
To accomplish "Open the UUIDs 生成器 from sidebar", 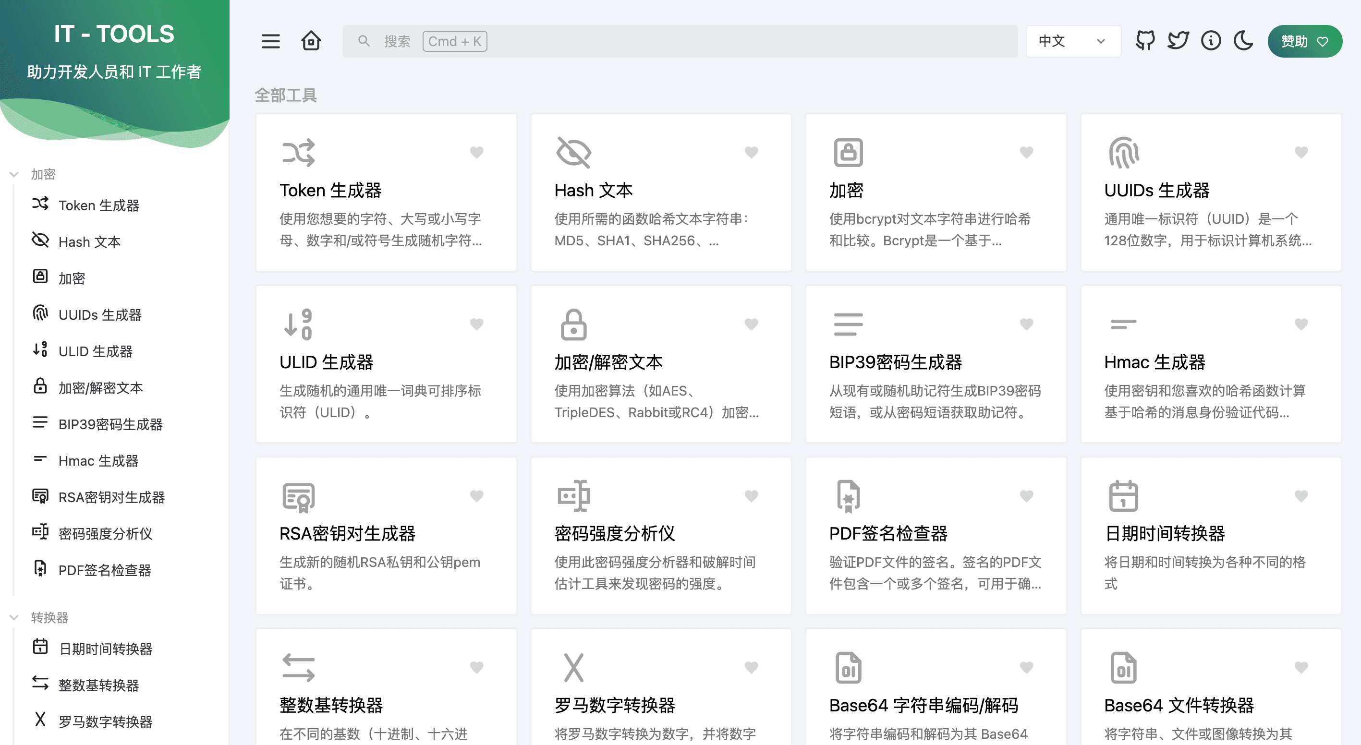I will (x=99, y=315).
